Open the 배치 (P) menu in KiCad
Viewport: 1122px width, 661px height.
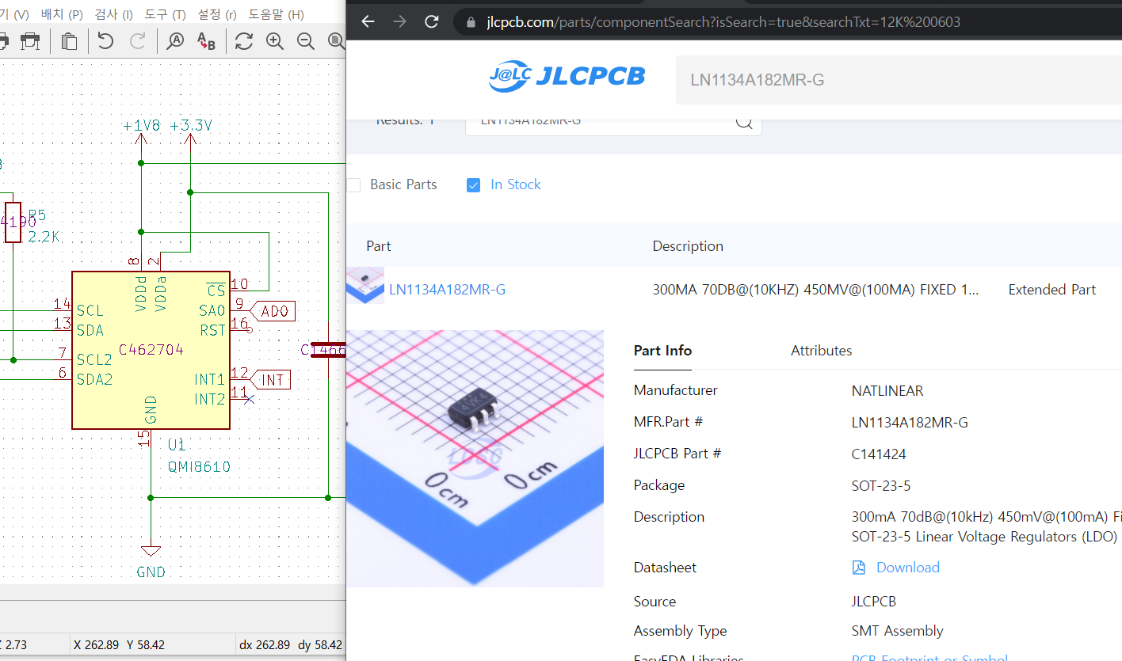62,14
